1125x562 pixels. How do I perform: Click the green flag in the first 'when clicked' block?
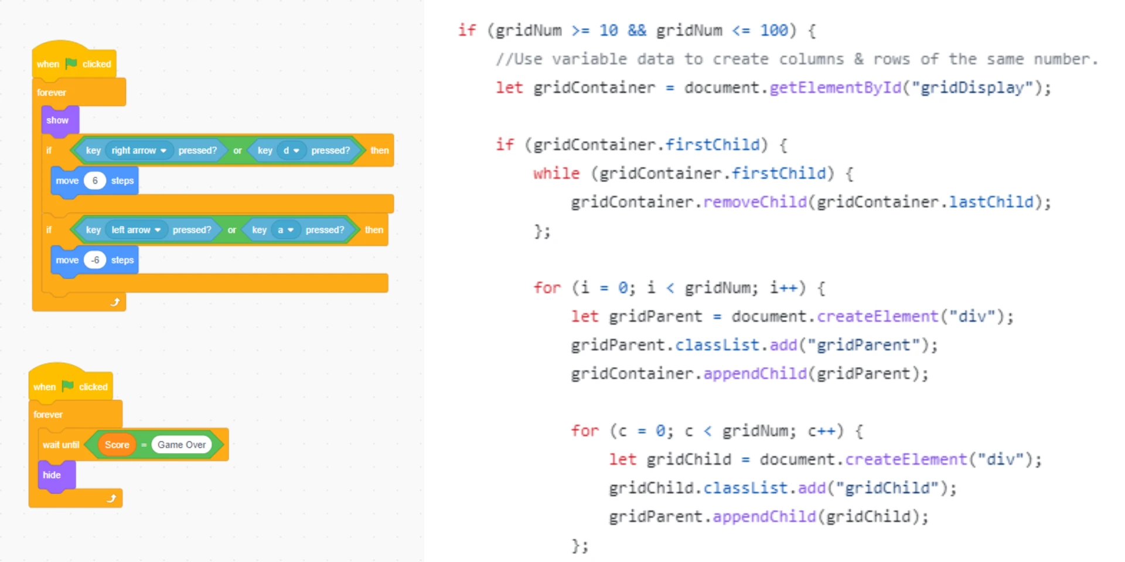71,63
